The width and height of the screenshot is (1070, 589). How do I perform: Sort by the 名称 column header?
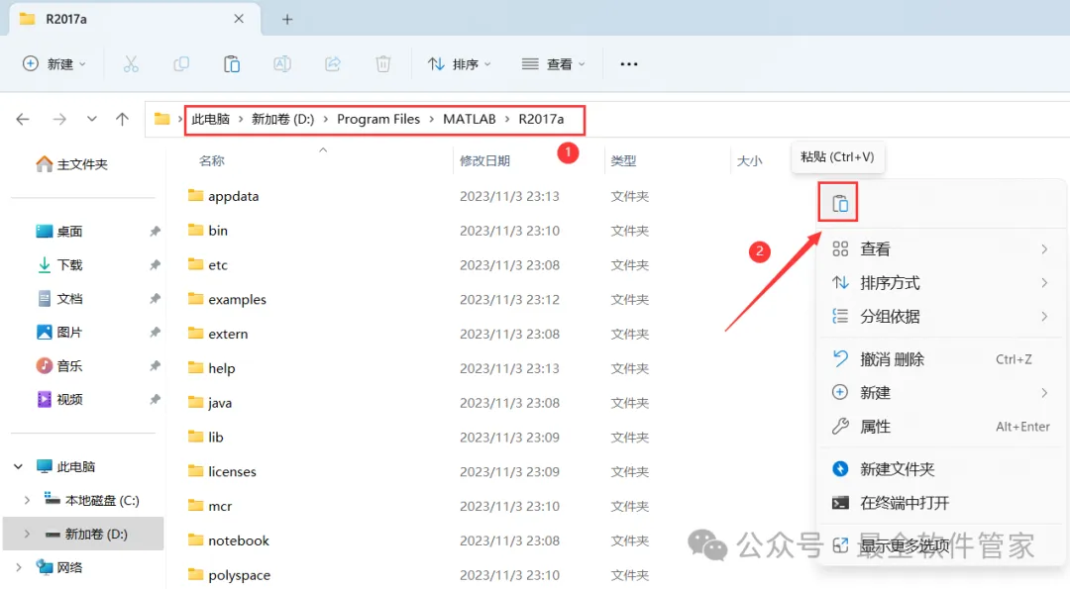click(x=212, y=161)
